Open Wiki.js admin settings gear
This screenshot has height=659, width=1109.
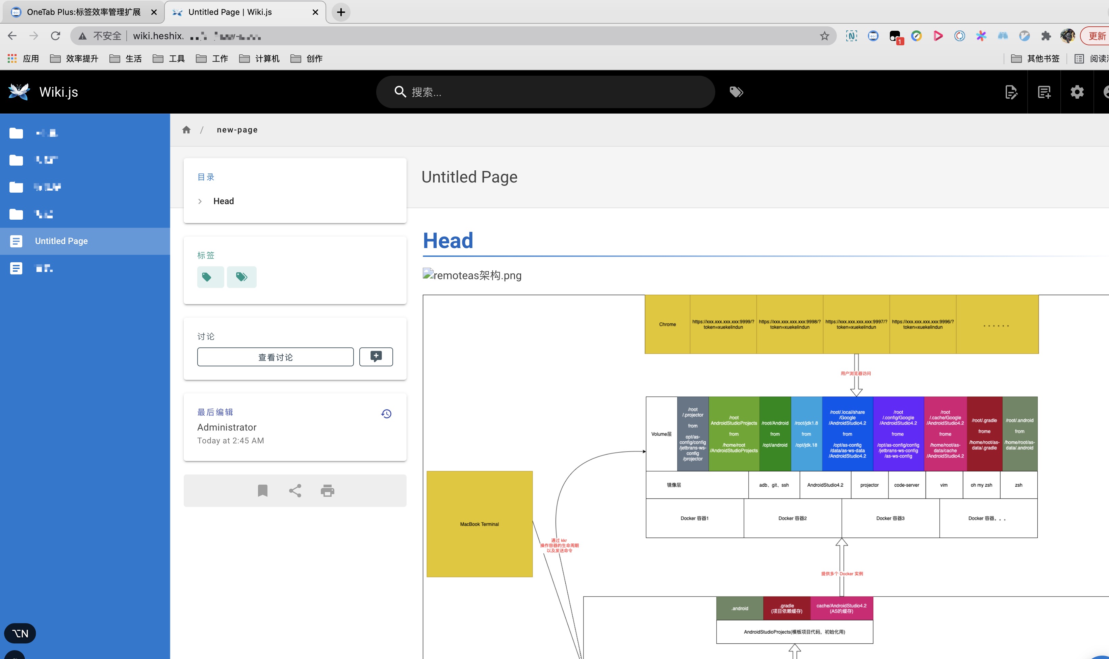point(1077,92)
